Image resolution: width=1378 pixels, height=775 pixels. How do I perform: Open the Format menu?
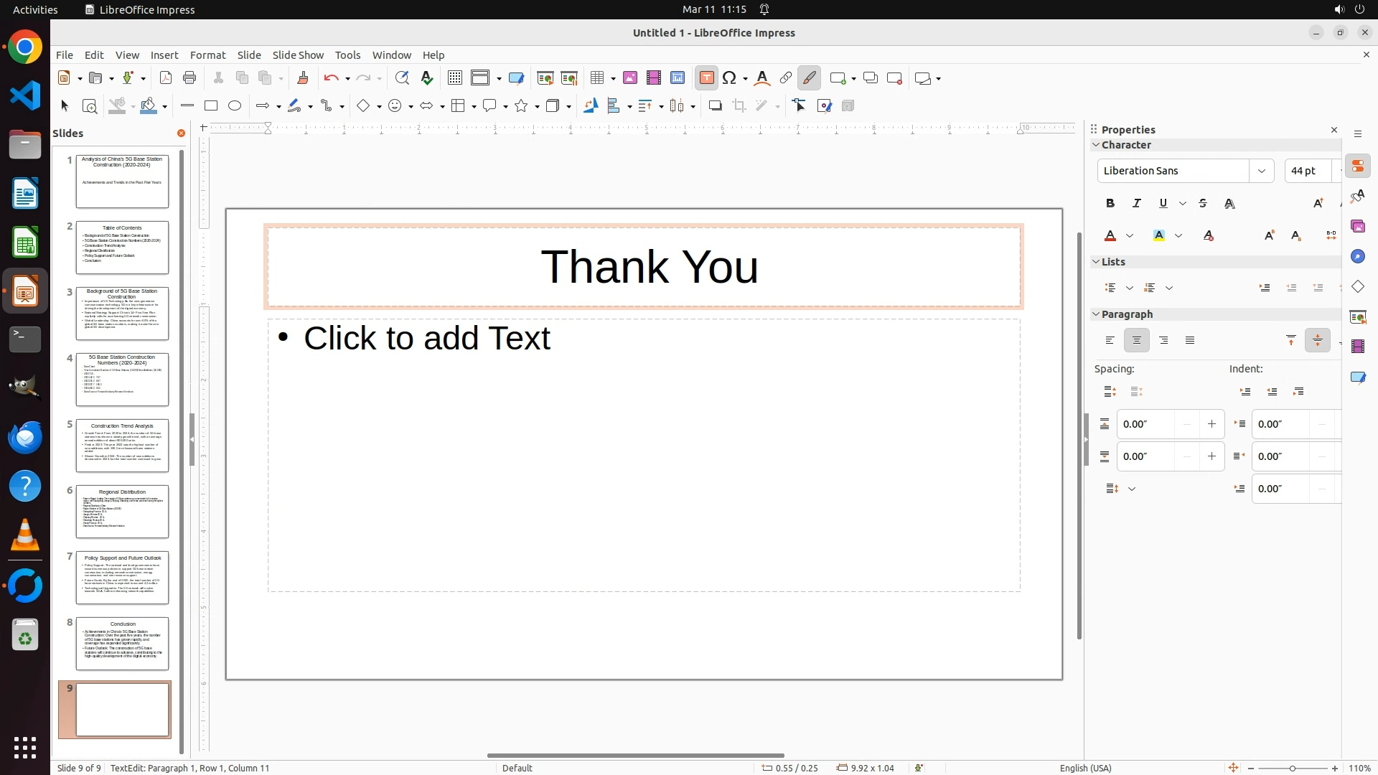pos(207,55)
